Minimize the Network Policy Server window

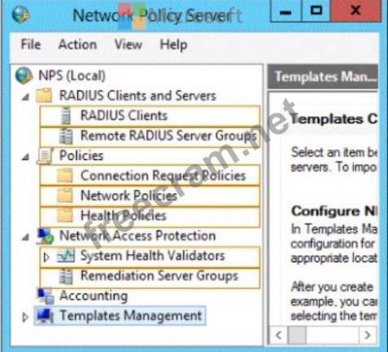(x=286, y=11)
